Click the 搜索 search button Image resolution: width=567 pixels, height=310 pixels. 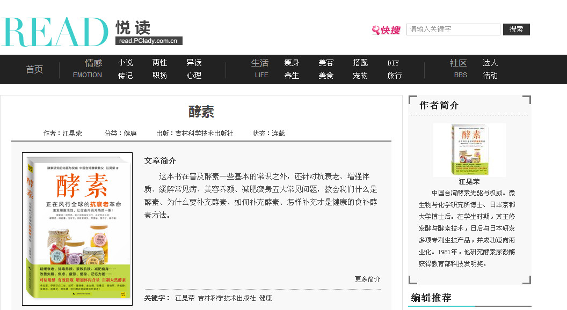516,29
